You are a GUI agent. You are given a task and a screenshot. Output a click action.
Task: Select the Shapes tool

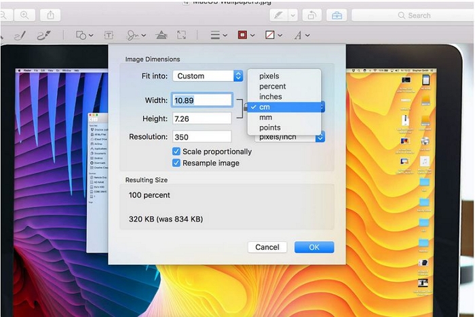[x=83, y=35]
